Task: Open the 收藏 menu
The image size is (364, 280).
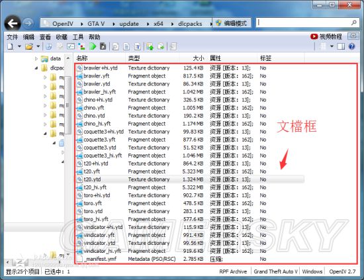Action: [62, 36]
